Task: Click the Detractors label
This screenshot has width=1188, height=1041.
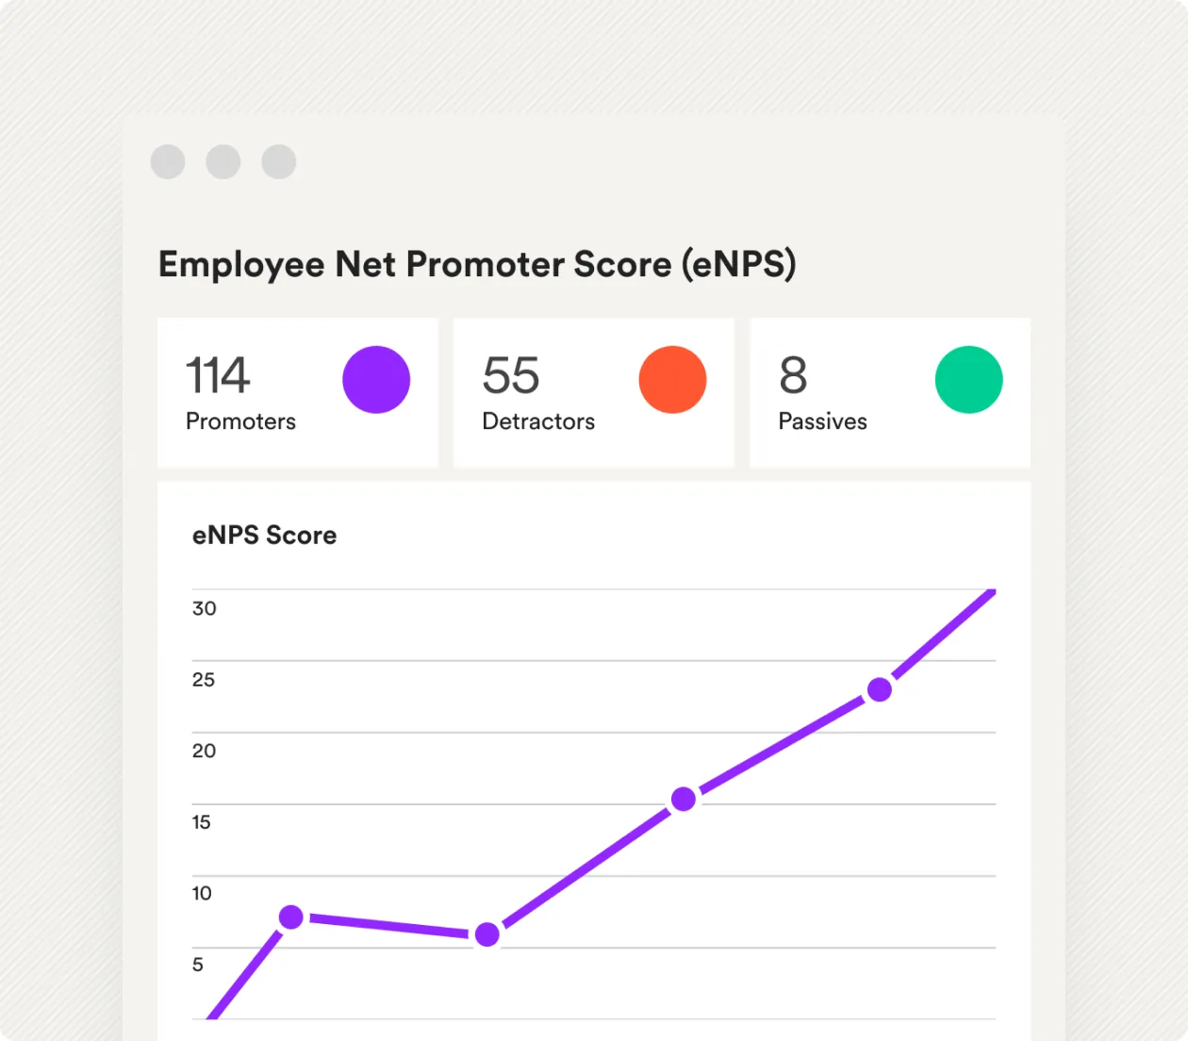Action: (538, 421)
